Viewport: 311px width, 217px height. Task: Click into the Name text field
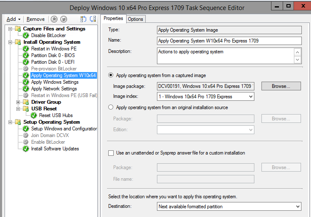pos(229,41)
